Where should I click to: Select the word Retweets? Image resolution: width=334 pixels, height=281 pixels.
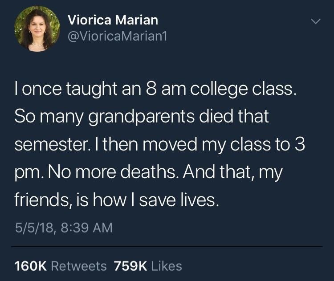pyautogui.click(x=79, y=266)
